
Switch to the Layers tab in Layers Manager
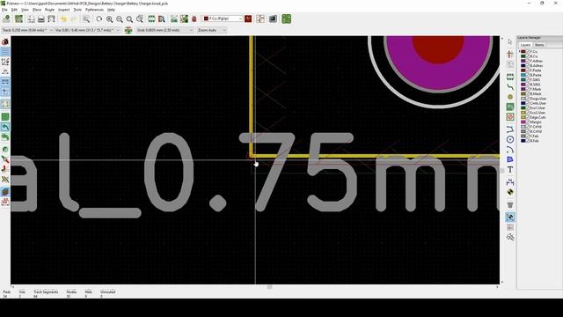tap(525, 45)
